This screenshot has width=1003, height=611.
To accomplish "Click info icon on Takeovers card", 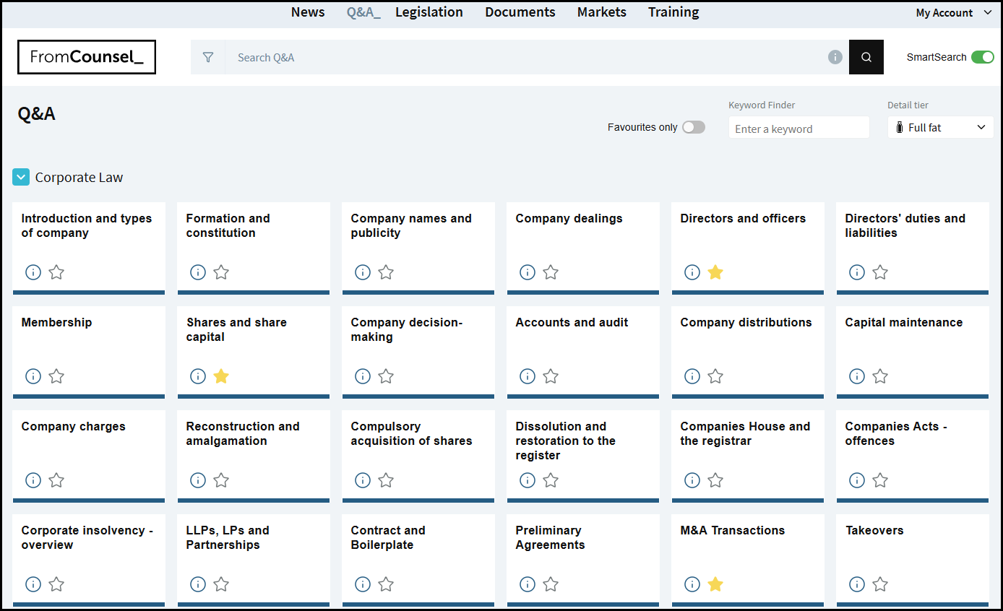I will tap(857, 584).
